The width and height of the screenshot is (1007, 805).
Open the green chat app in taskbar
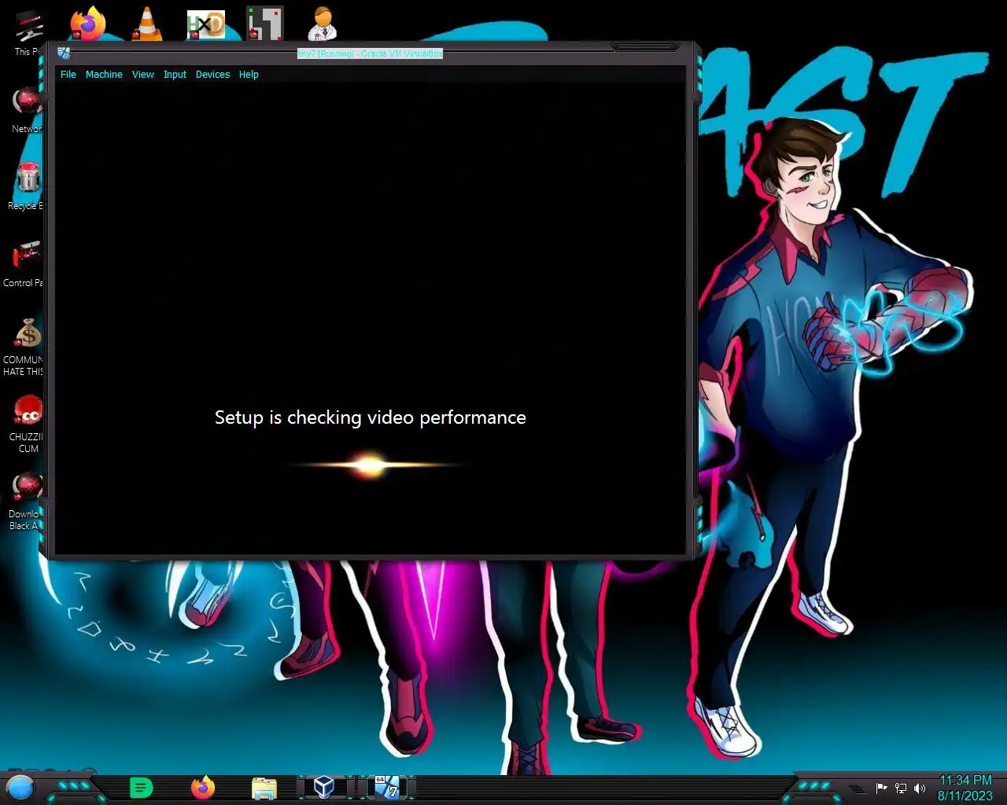coord(141,788)
